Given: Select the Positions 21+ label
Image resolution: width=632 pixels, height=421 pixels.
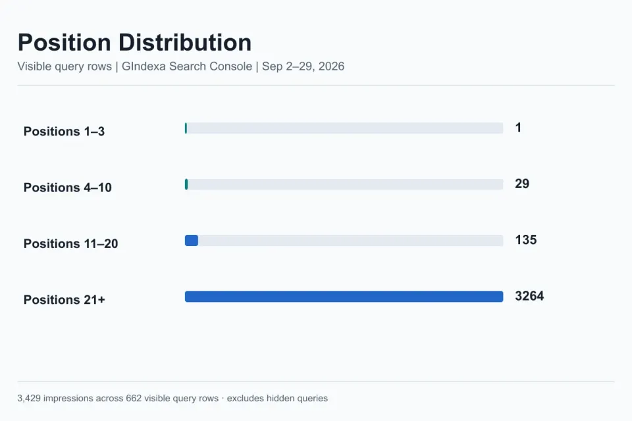Looking at the screenshot, I should pos(65,300).
